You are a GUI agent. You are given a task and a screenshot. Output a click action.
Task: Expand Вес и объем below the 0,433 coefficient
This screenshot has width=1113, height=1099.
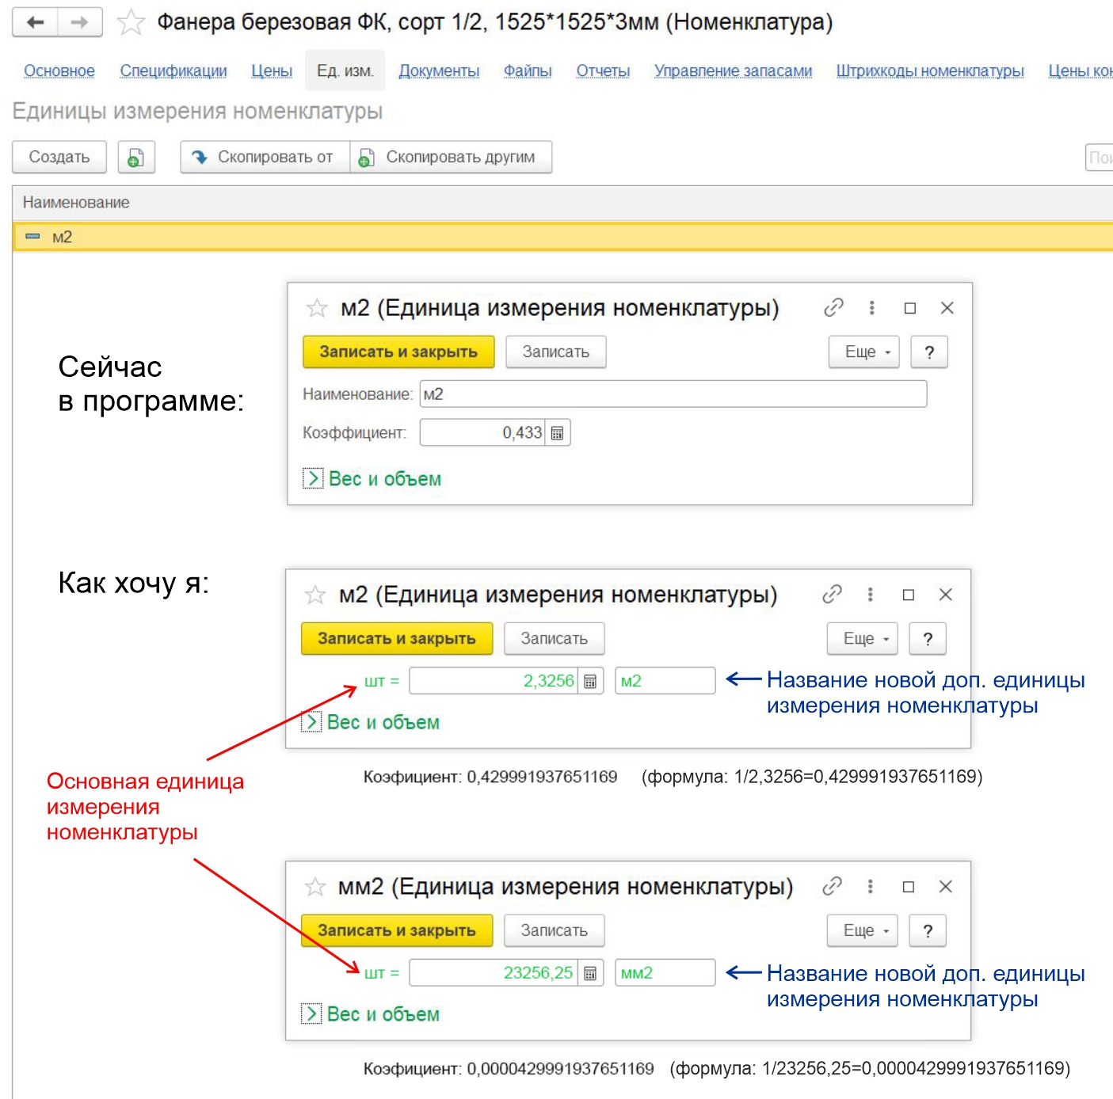[313, 479]
